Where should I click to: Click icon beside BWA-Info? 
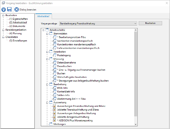[x=55, y=88]
